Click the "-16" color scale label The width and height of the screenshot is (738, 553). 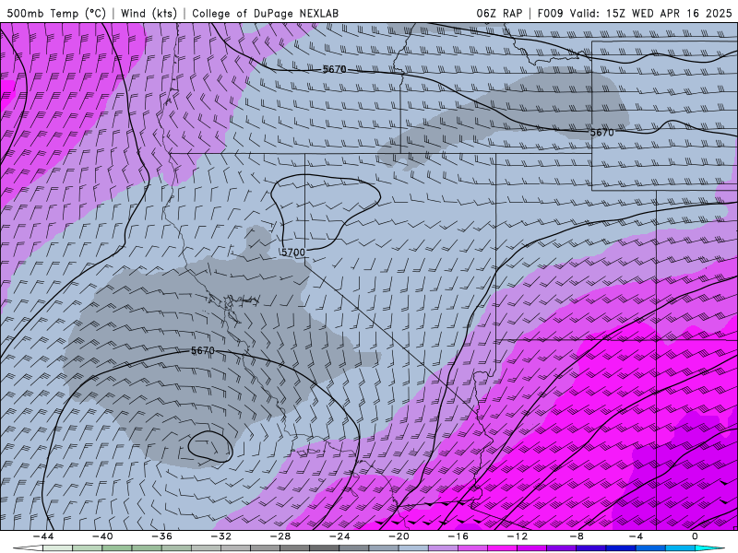pos(458,536)
